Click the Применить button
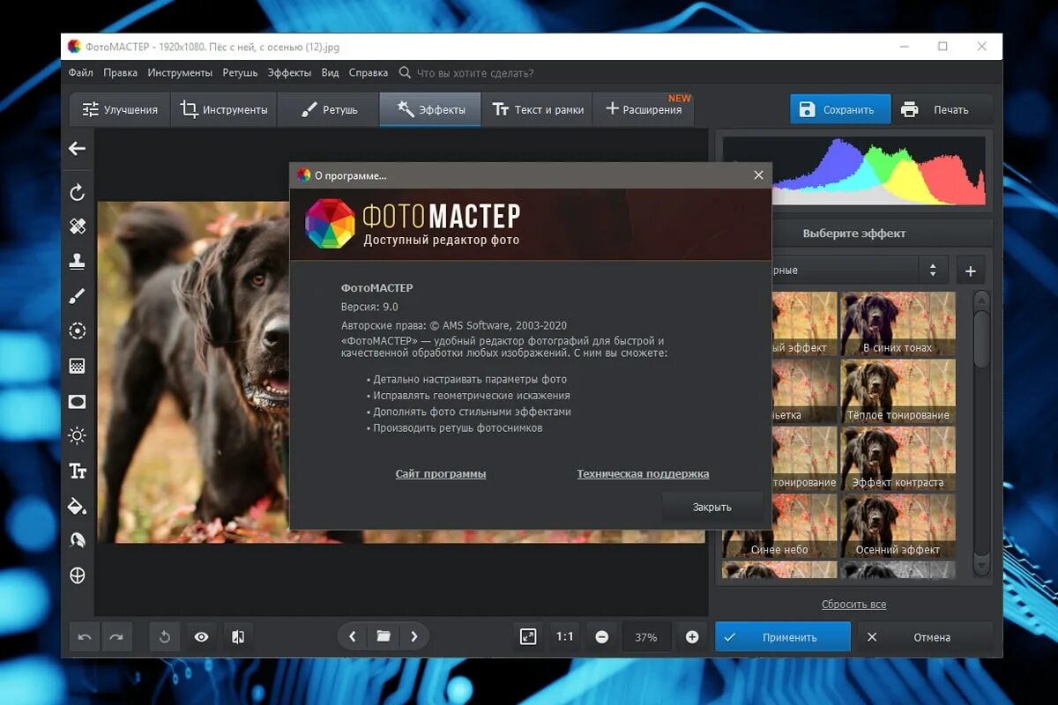The height and width of the screenshot is (705, 1058). coord(783,636)
